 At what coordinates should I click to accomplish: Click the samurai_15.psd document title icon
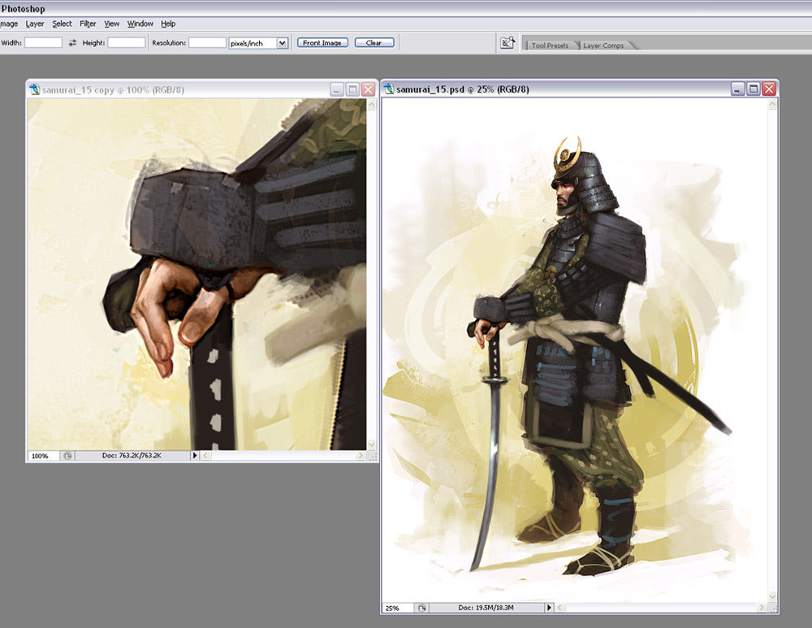coord(388,89)
